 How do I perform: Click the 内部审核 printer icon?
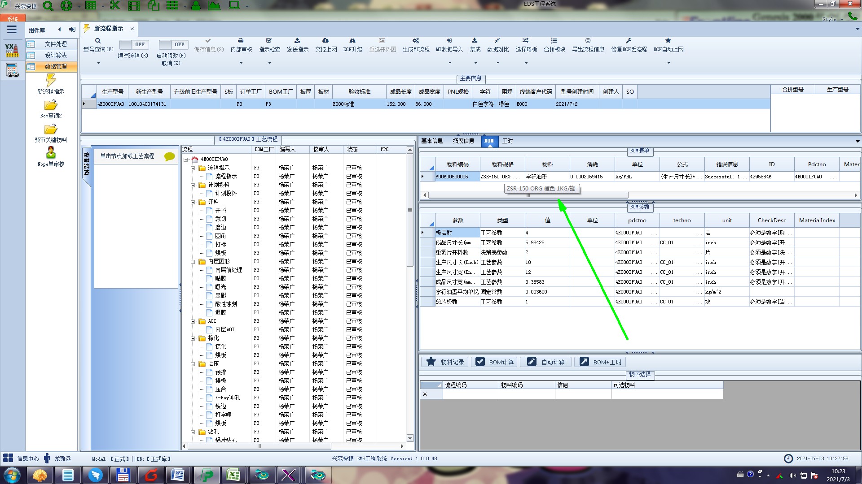click(x=241, y=41)
